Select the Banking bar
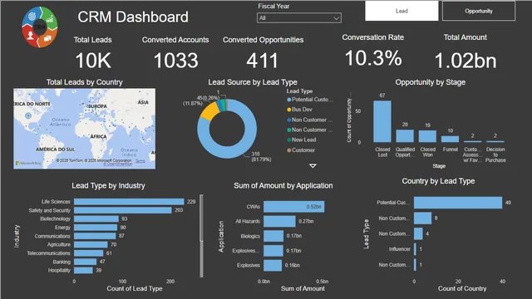Image resolution: width=532 pixels, height=299 pixels. [x=85, y=262]
